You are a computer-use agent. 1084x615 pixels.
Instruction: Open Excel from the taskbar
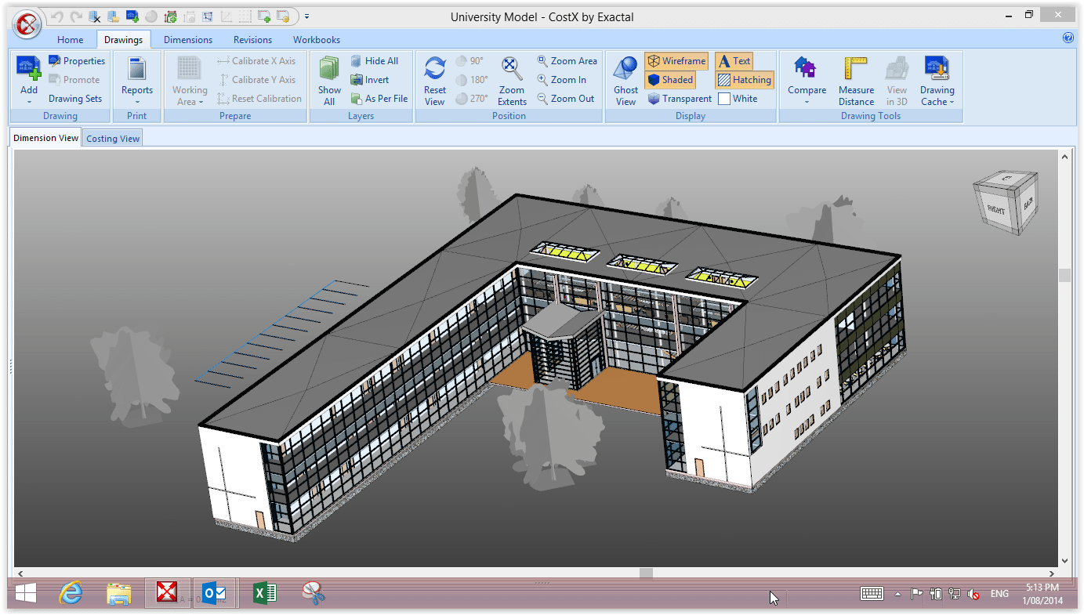coord(264,594)
